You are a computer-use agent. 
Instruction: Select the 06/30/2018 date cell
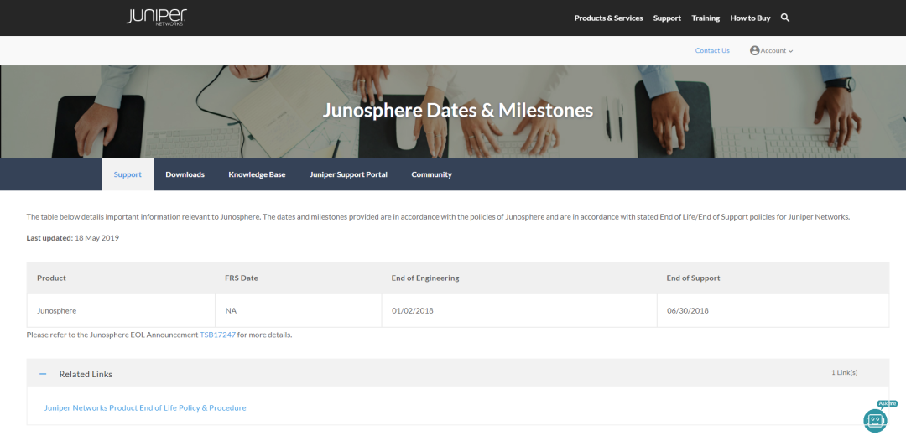pos(773,311)
